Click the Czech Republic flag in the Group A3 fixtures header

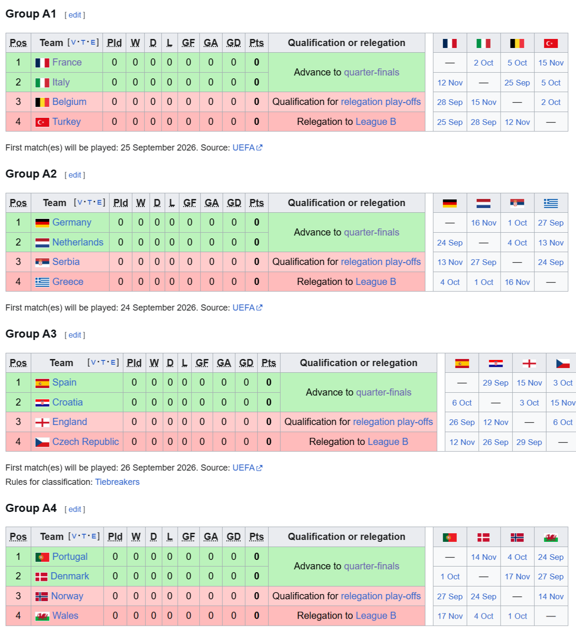(x=563, y=363)
